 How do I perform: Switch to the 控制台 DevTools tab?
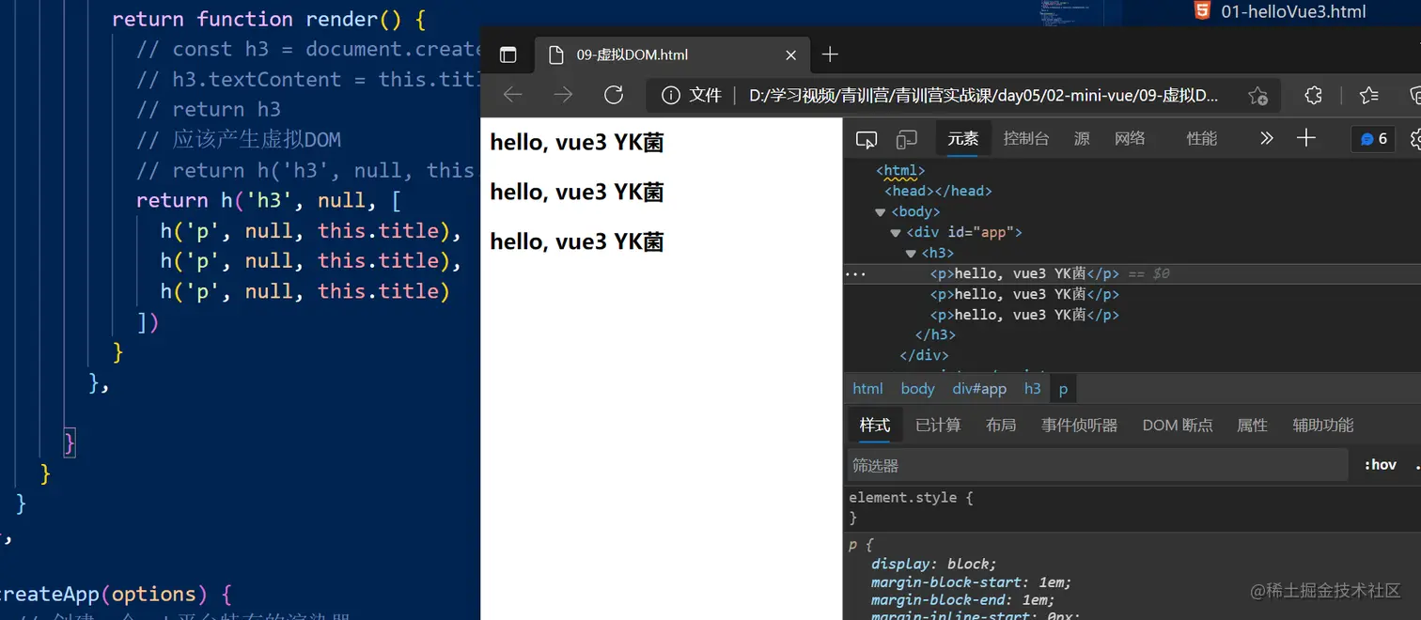[1026, 139]
